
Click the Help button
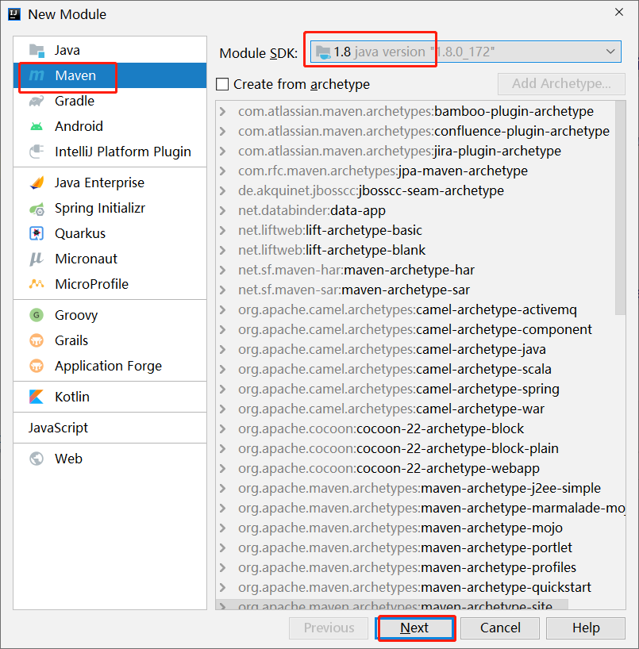[x=586, y=628]
